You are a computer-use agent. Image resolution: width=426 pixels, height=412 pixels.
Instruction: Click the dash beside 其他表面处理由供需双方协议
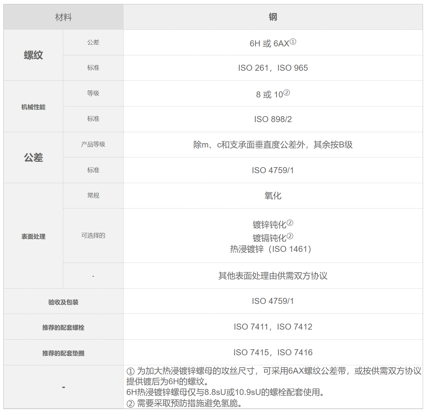tap(93, 276)
